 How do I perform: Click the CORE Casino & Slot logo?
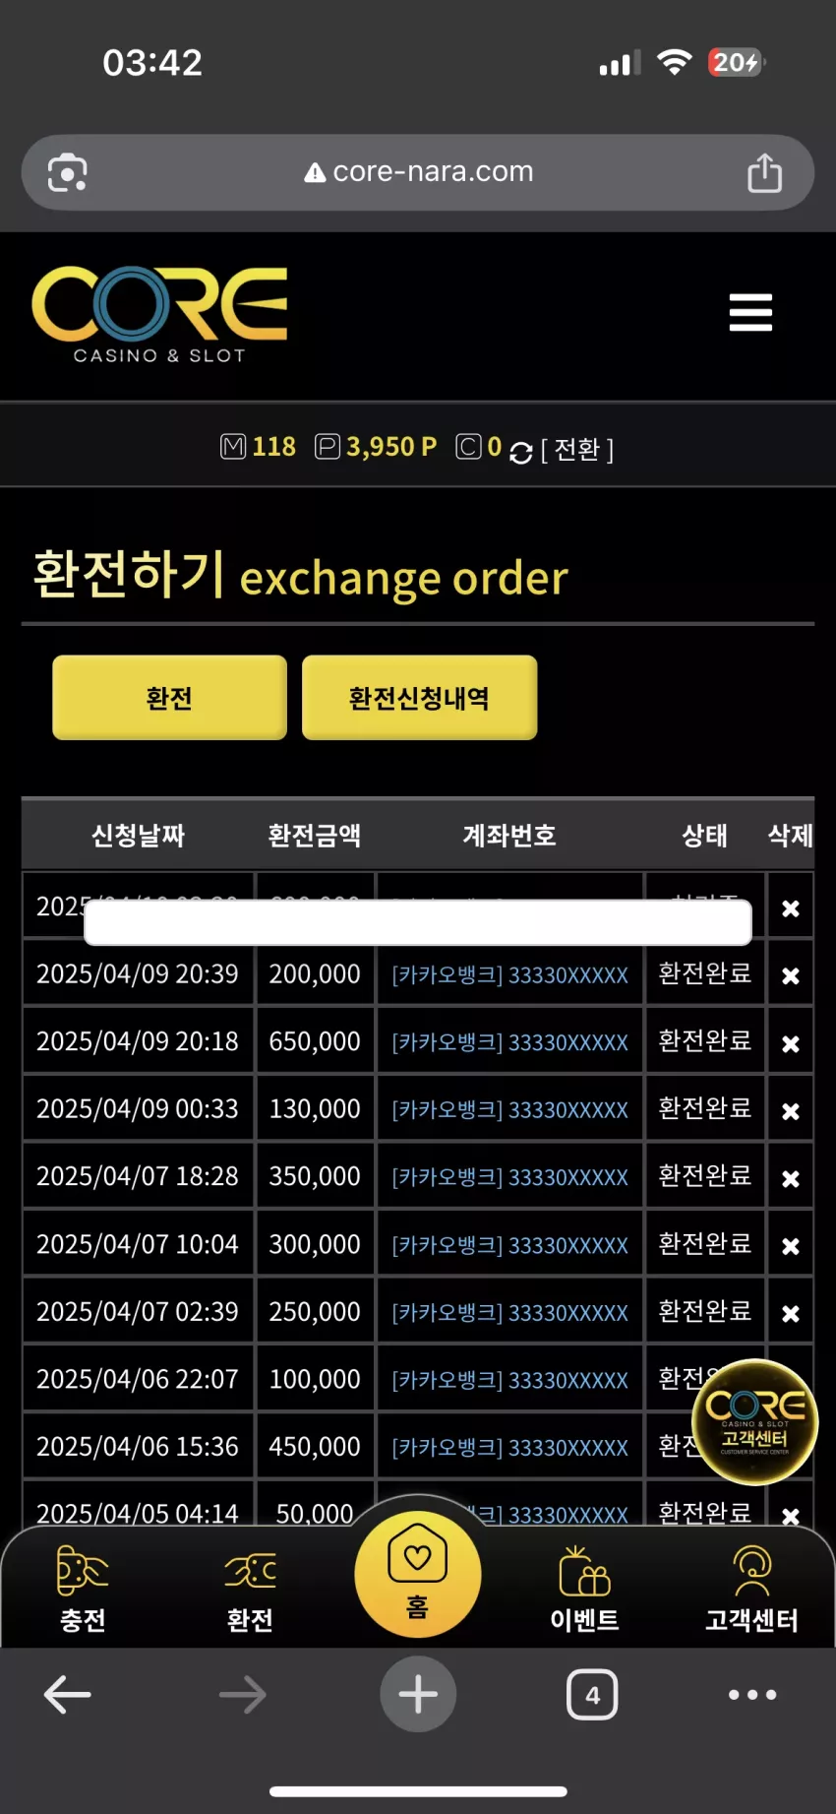pos(159,314)
